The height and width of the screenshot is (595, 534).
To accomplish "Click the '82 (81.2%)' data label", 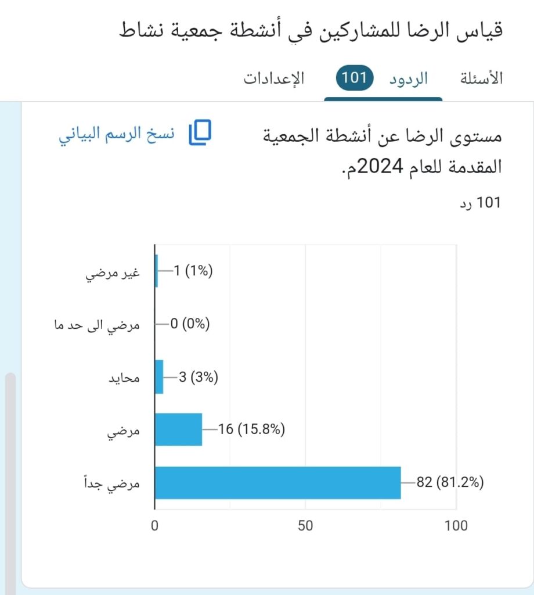I will tap(450, 482).
